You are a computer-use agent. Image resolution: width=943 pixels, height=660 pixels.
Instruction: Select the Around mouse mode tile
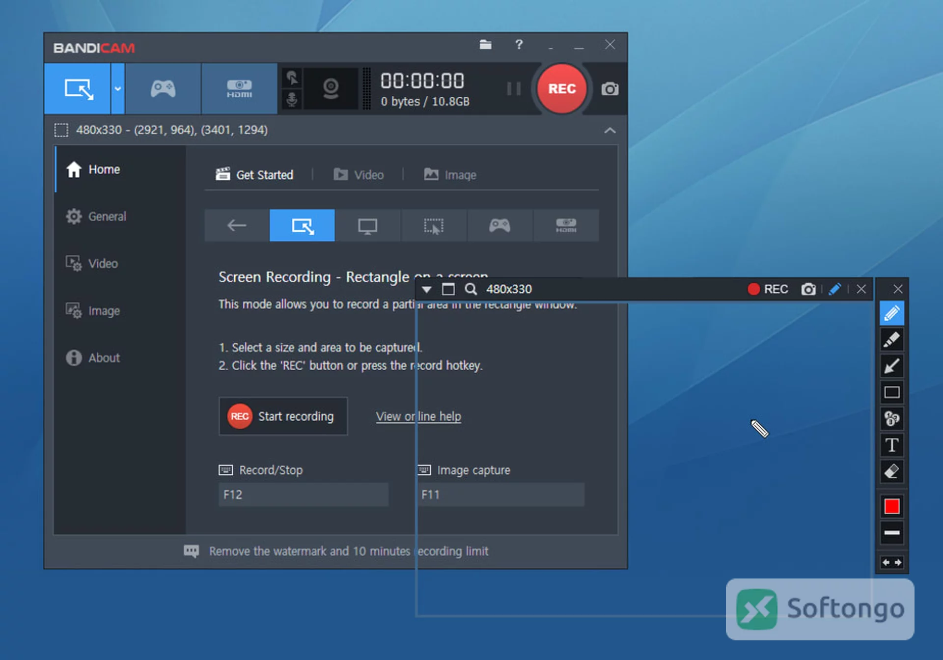coord(434,225)
